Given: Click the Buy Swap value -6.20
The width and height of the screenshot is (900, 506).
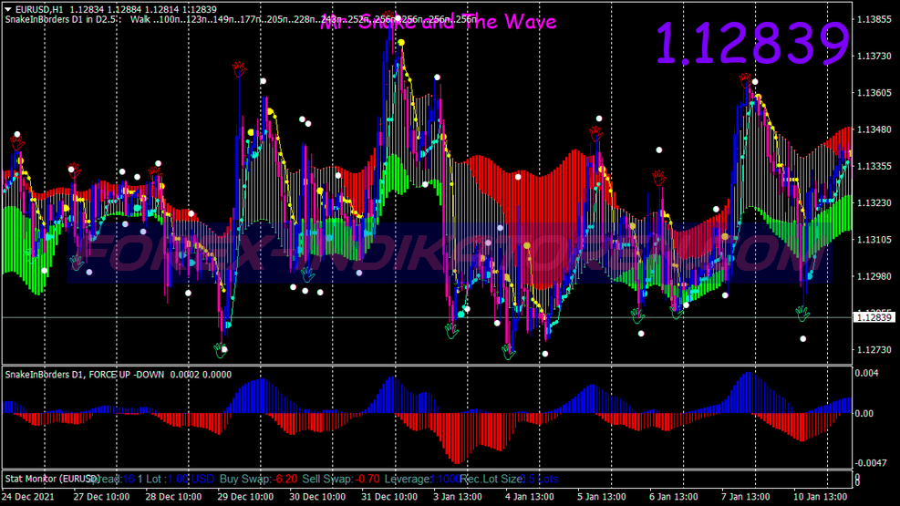Looking at the screenshot, I should click(285, 479).
